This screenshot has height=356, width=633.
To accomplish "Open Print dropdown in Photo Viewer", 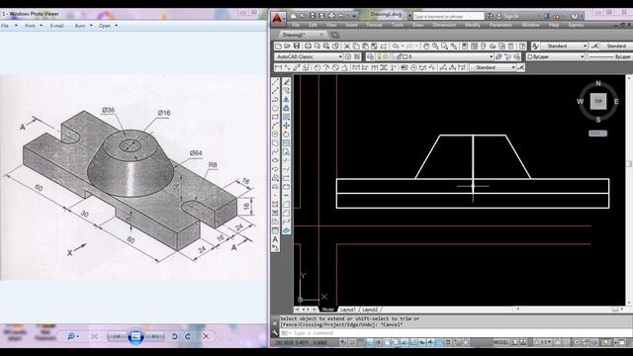I will [34, 26].
